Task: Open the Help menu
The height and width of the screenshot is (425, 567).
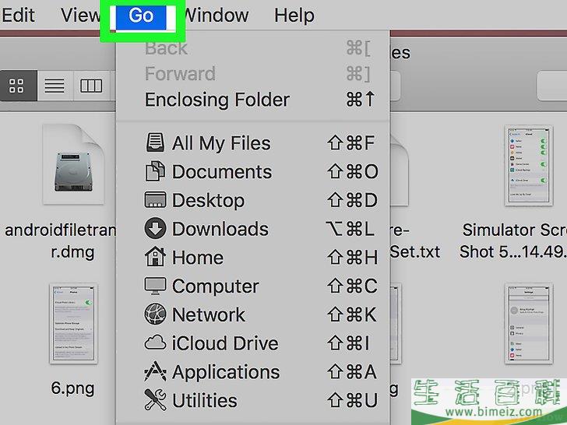Action: tap(294, 16)
